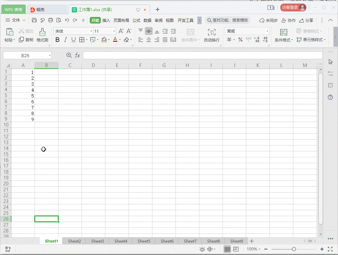Increase decimal places icon

256,40
